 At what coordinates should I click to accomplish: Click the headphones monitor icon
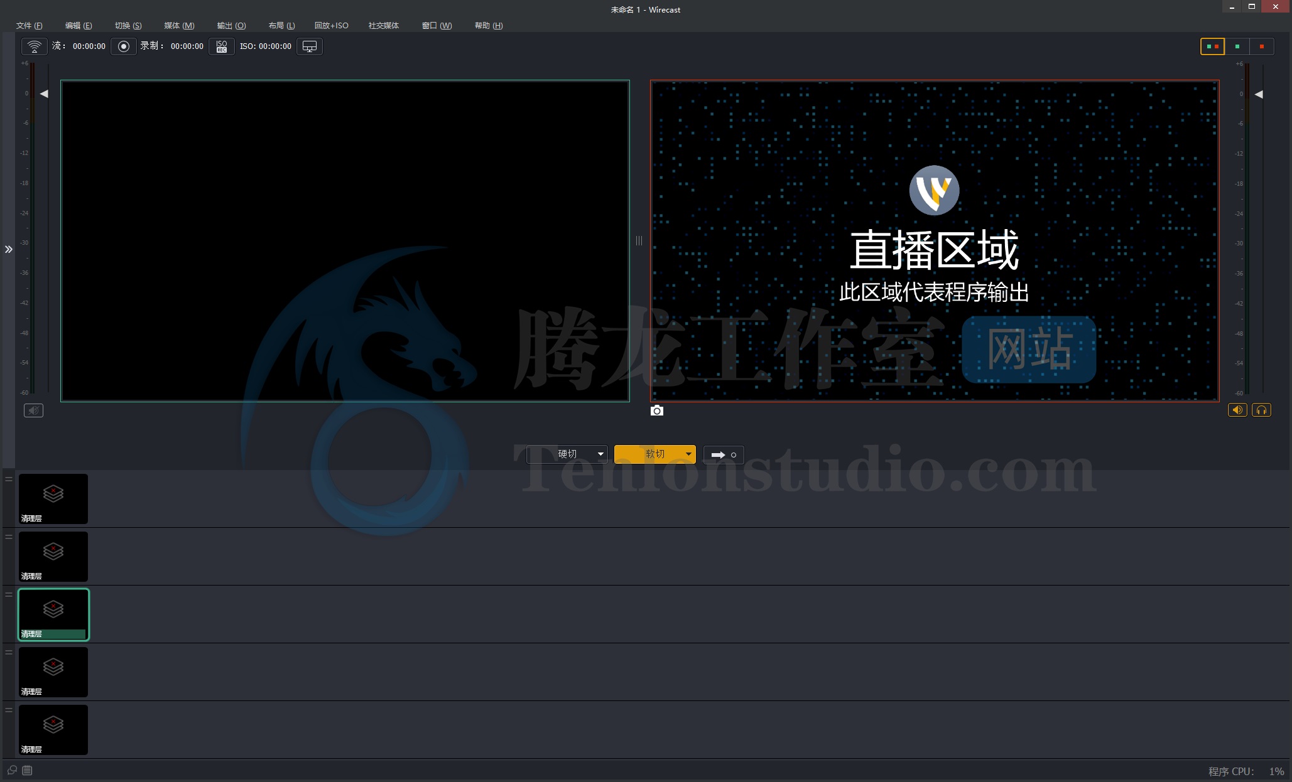coord(1261,410)
